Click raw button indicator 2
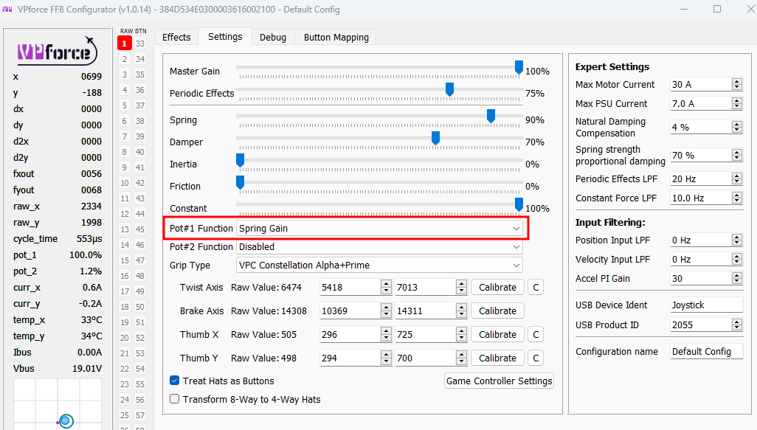This screenshot has width=757, height=430. pyautogui.click(x=125, y=59)
